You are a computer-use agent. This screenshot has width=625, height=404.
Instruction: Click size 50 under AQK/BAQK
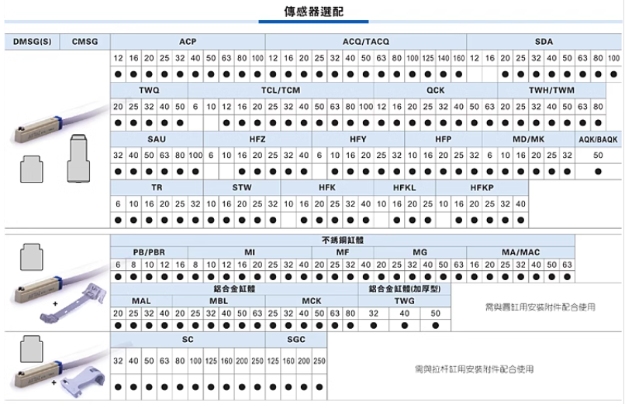coord(598,155)
